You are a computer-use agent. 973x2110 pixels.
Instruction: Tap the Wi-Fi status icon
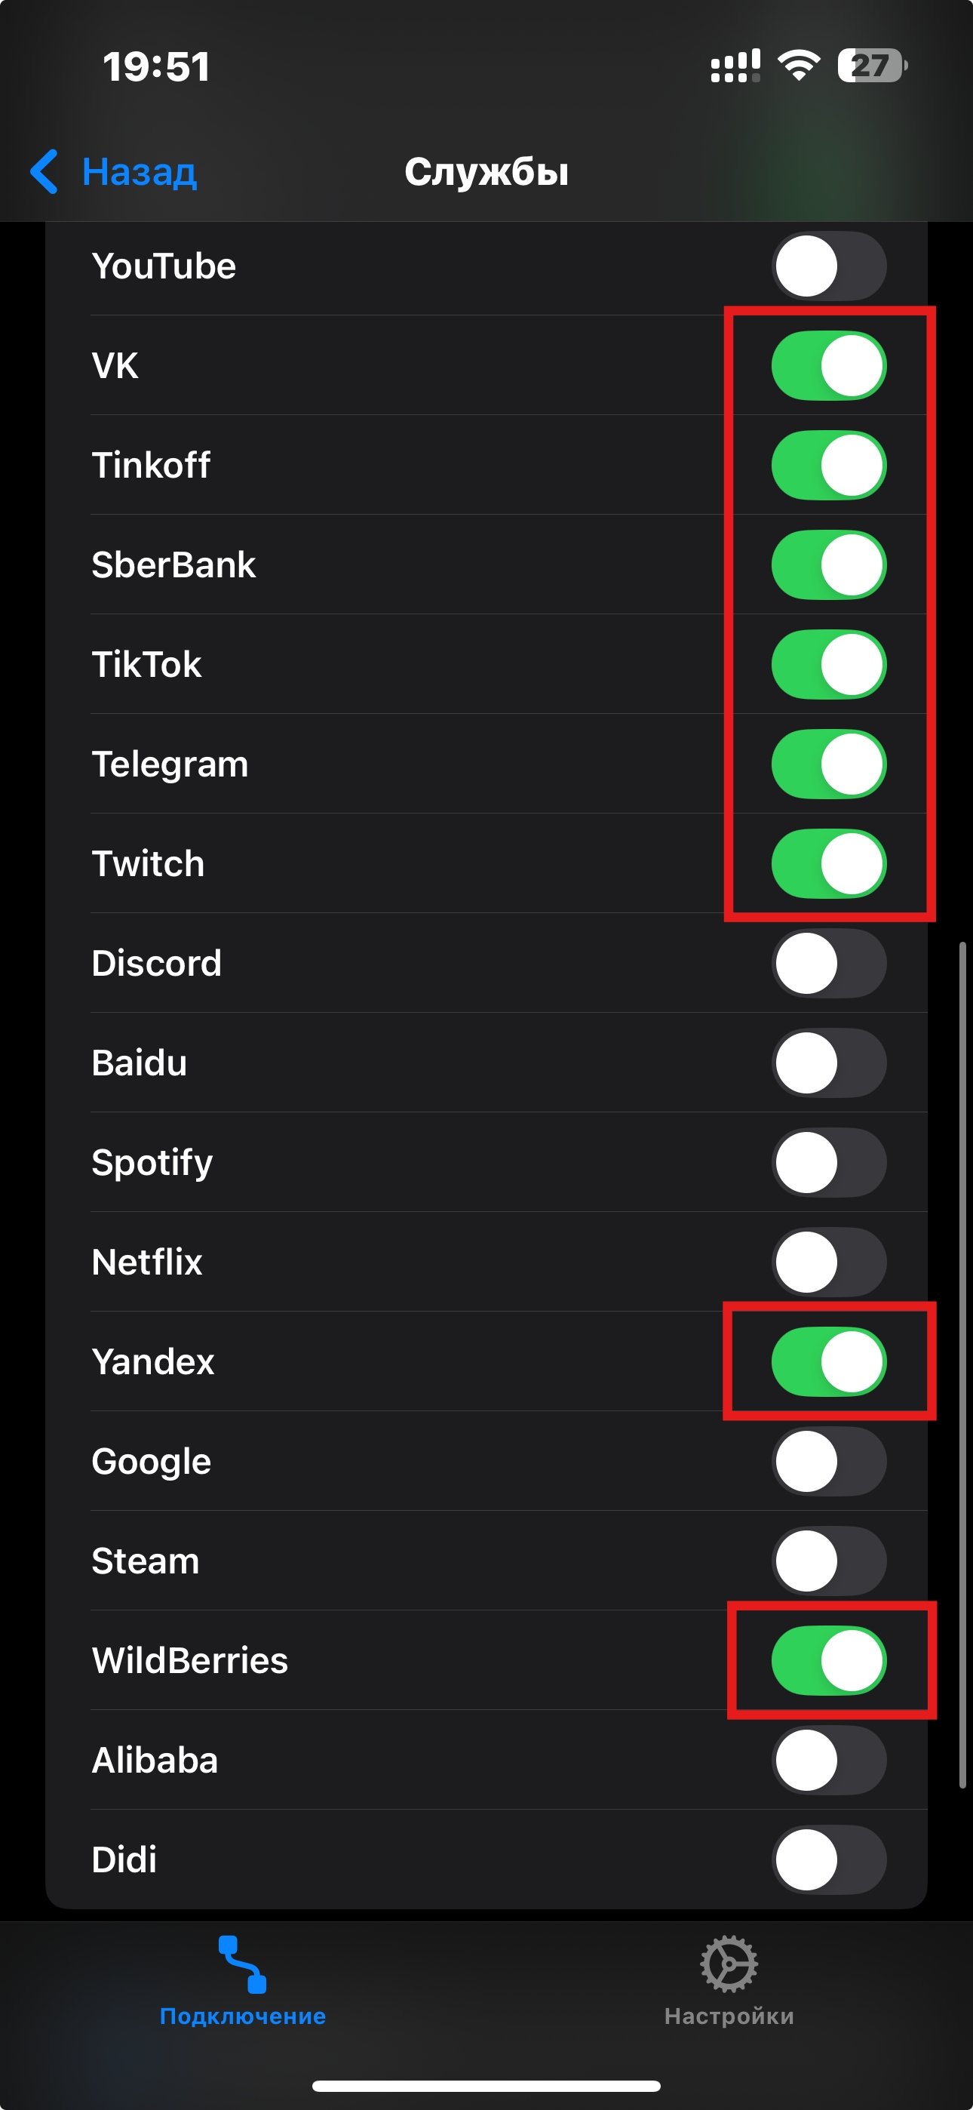[799, 66]
